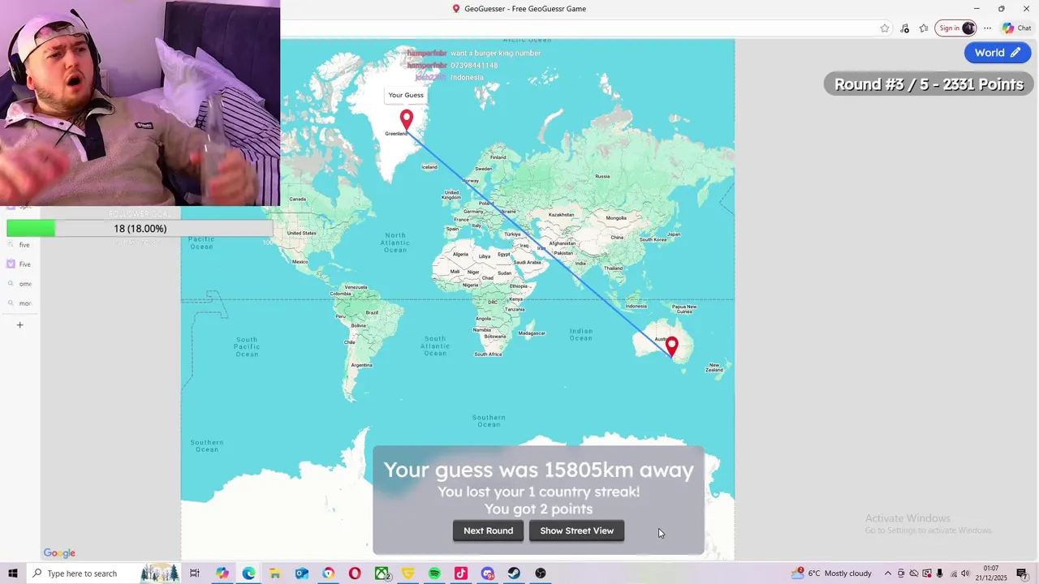
Task: Click the Greenland label on map
Action: pos(397,134)
